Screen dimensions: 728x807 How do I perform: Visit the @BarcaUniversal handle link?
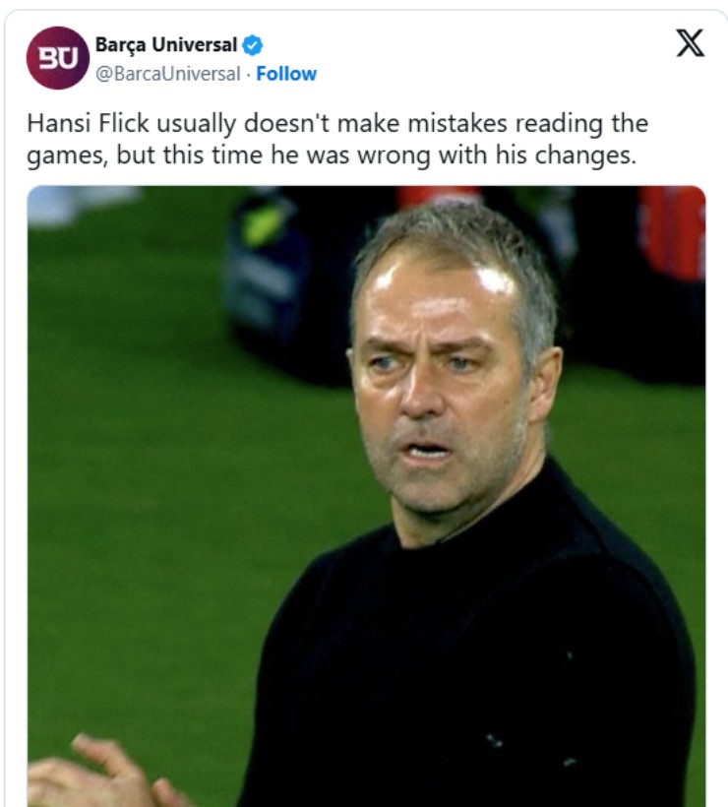pos(168,74)
